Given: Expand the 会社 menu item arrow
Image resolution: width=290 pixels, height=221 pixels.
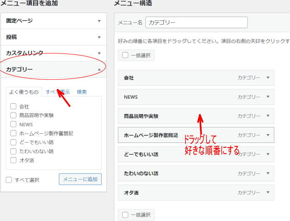Looking at the screenshot, I should coord(268,78).
